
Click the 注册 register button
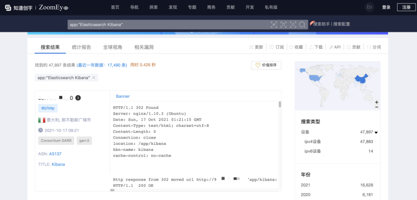pyautogui.click(x=406, y=7)
